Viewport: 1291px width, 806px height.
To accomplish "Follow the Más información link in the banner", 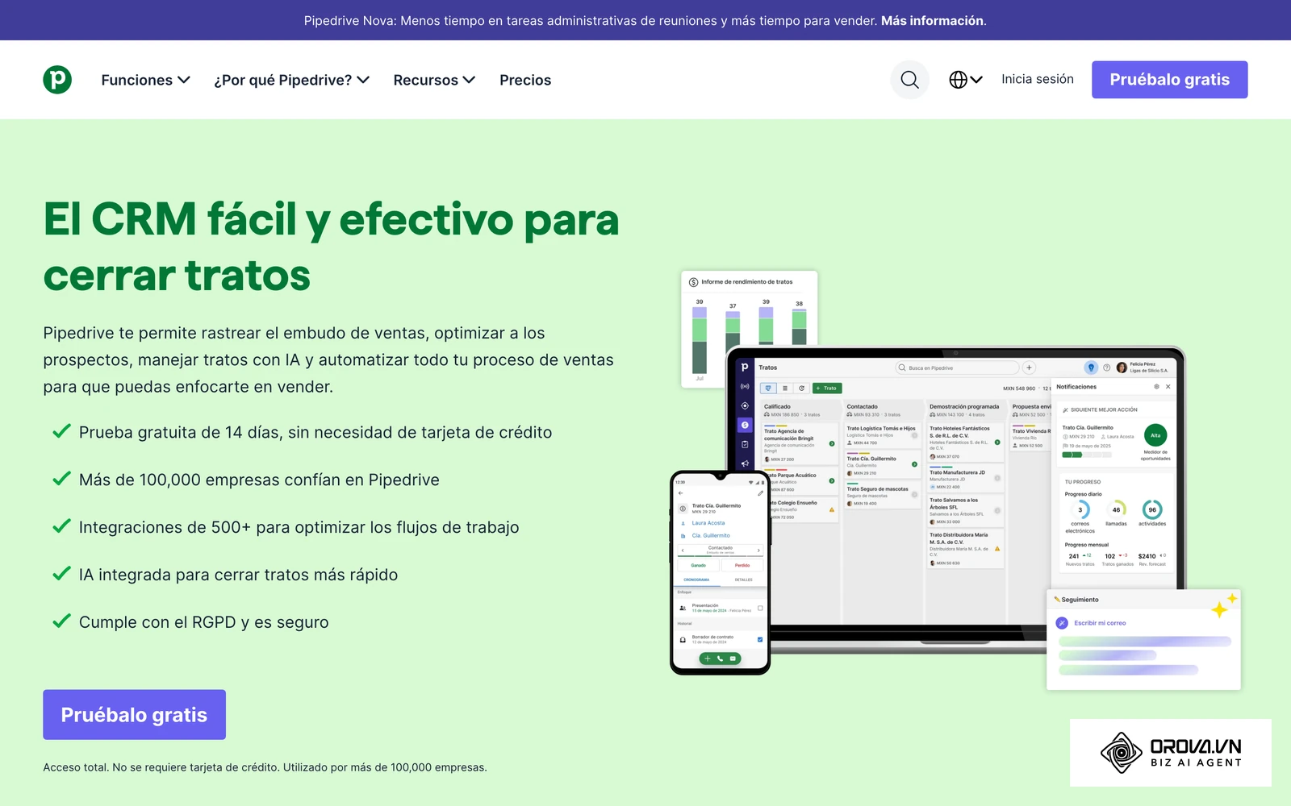I will 932,21.
